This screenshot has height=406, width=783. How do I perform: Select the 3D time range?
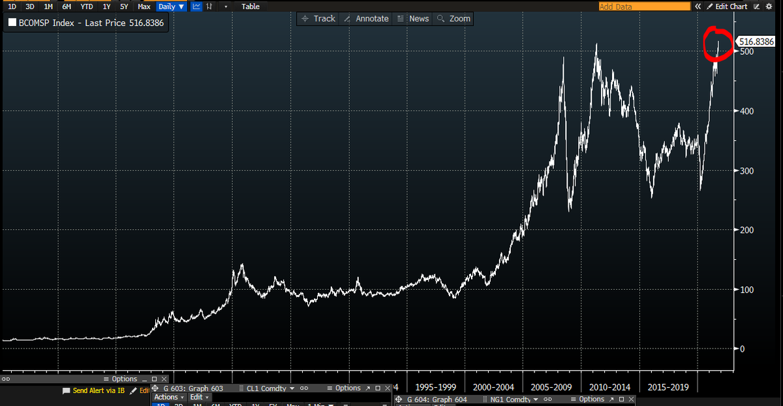30,7
